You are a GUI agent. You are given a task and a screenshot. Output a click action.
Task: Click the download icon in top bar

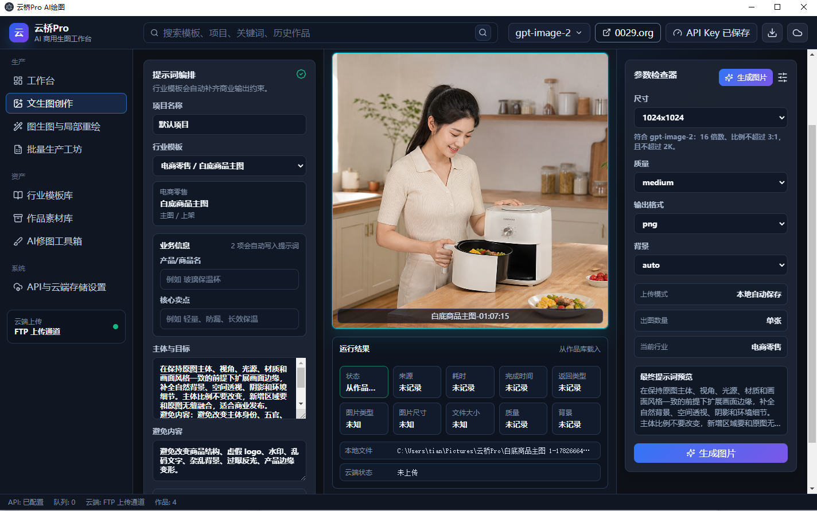pyautogui.click(x=772, y=33)
